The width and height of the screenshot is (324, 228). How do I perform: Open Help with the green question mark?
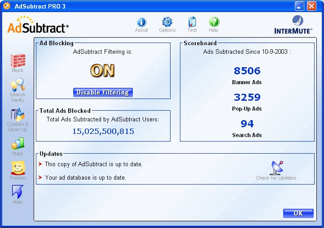click(214, 24)
